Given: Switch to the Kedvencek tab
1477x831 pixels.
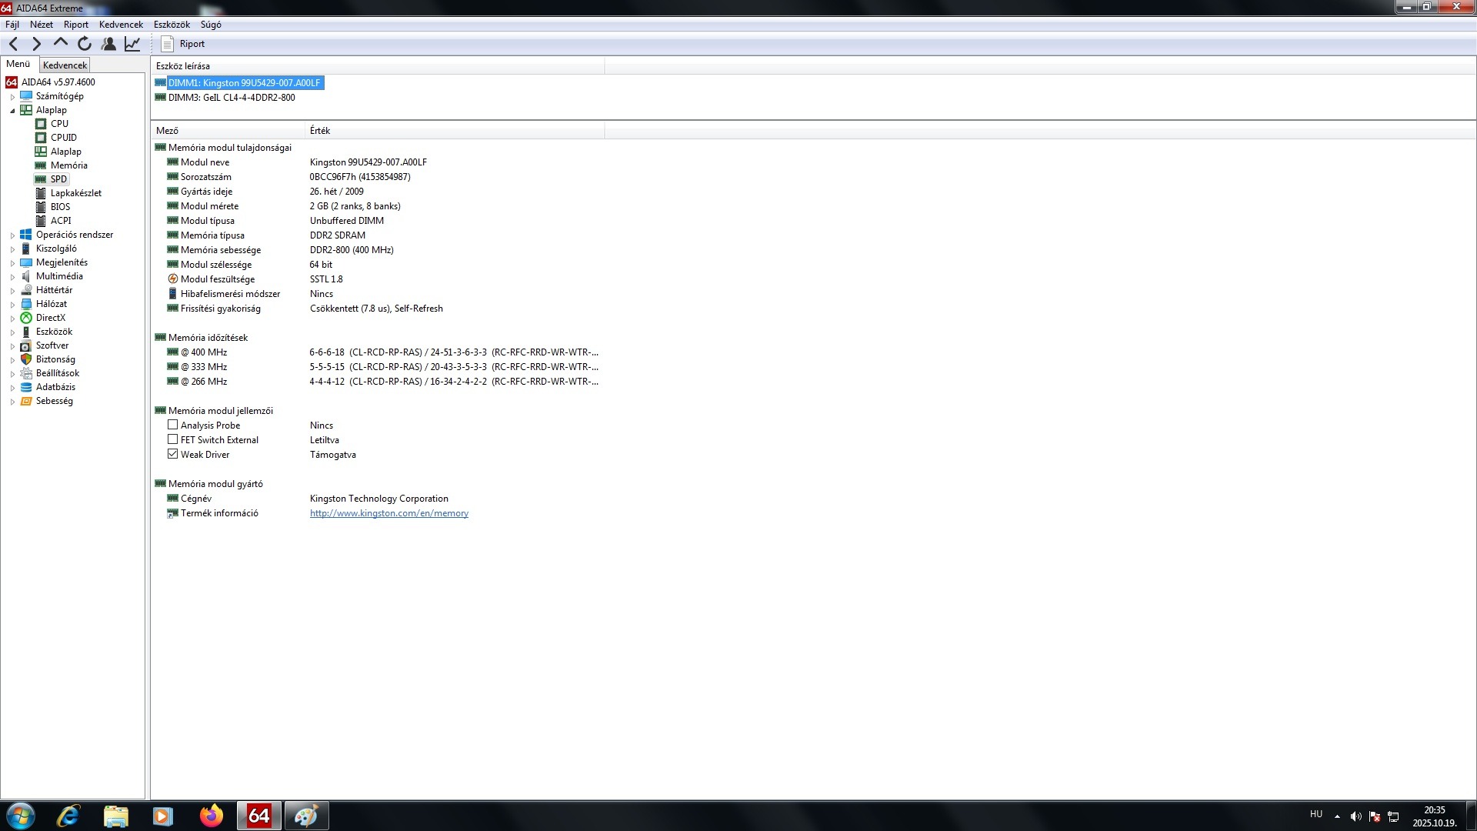Looking at the screenshot, I should click(65, 65).
